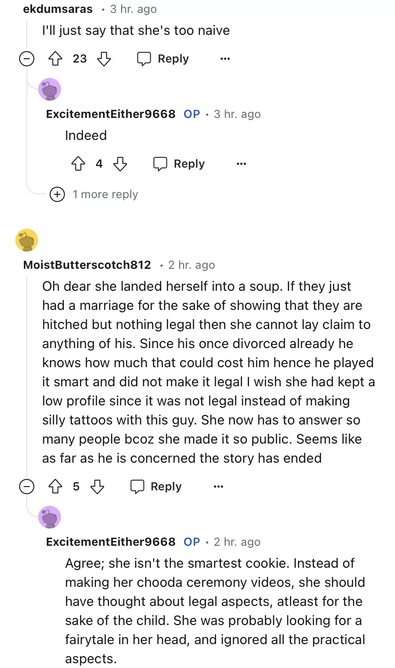Open MoistButterscotch812's profile via username

tap(87, 265)
